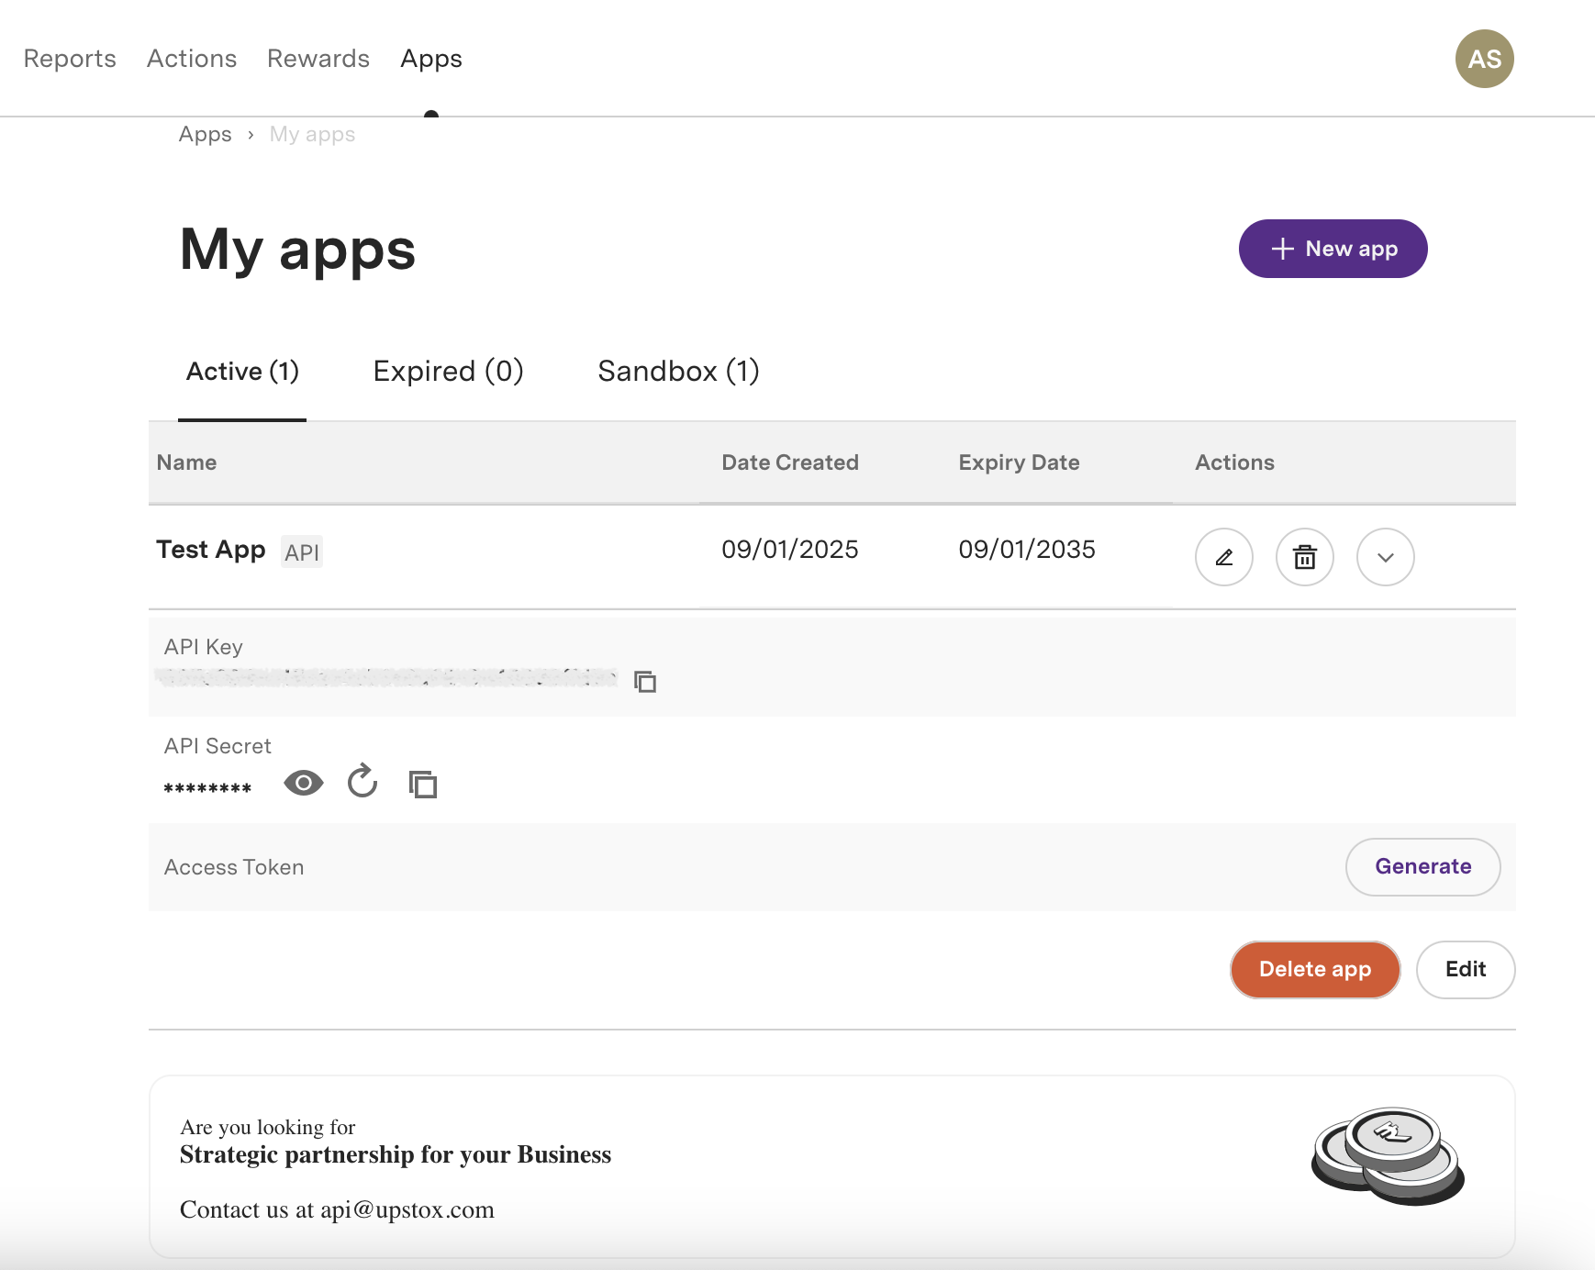The image size is (1595, 1270).
Task: Generate an Access Token
Action: (1422, 867)
